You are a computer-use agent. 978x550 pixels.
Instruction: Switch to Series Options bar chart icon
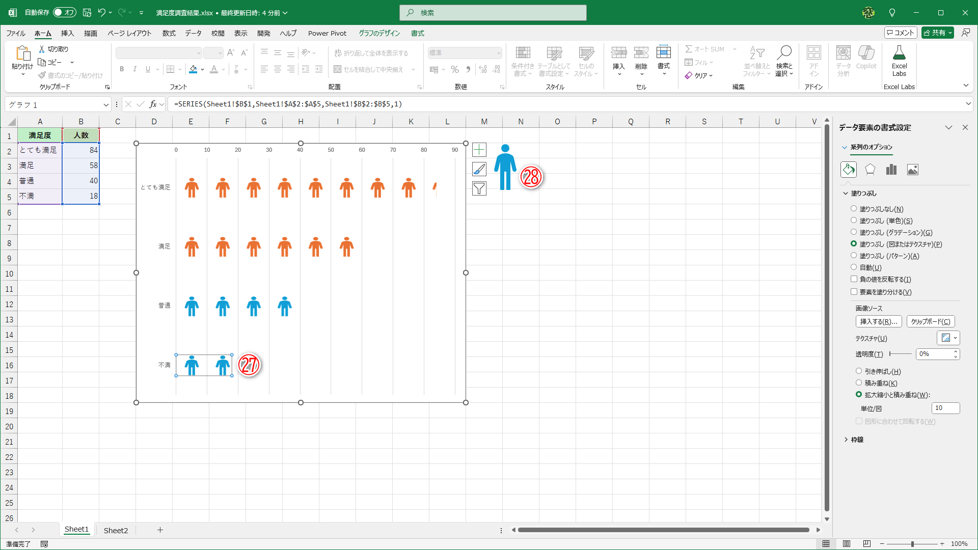891,170
